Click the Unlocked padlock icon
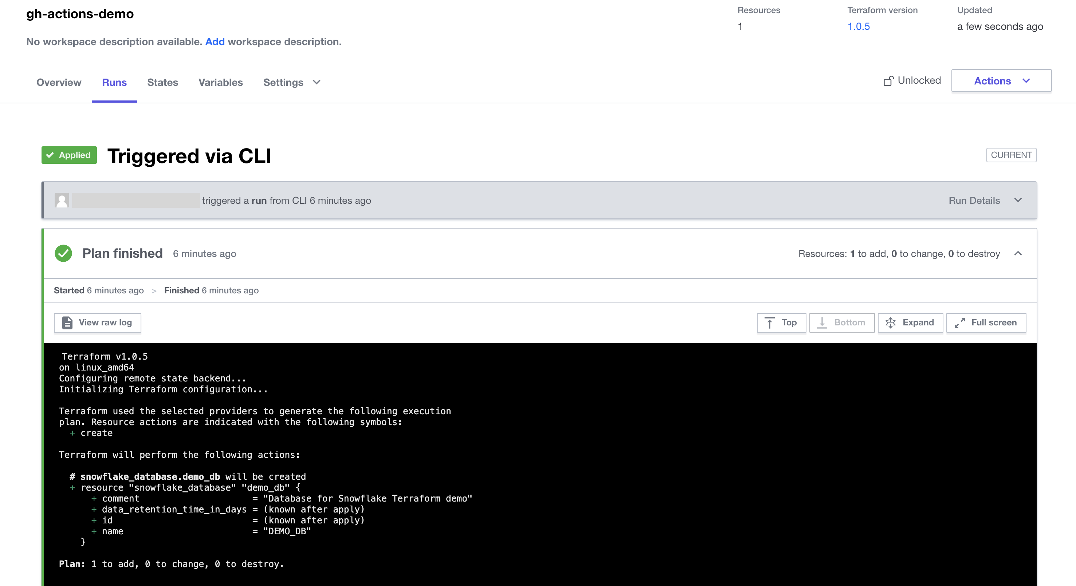1076x586 pixels. point(888,80)
